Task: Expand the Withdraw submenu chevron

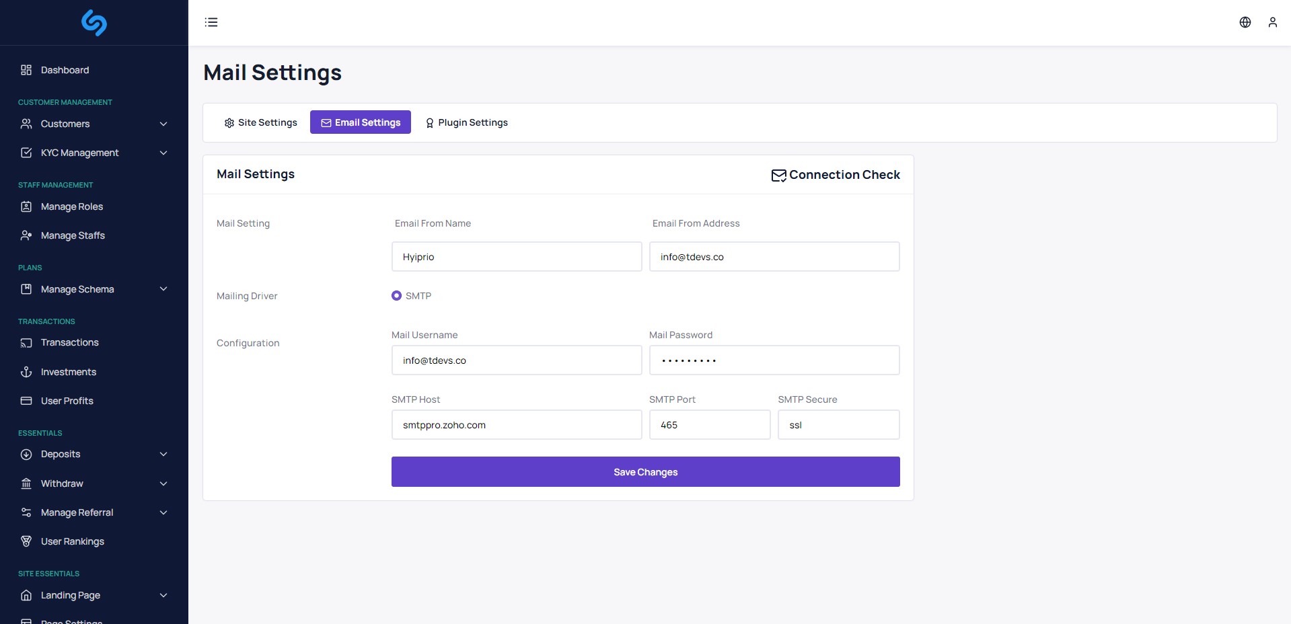Action: [163, 483]
